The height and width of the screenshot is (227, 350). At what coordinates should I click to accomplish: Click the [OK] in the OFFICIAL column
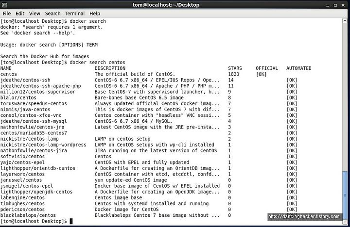click(x=261, y=74)
